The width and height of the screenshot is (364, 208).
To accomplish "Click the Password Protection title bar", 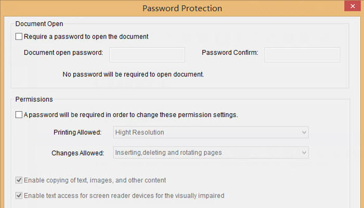I will coord(182,8).
